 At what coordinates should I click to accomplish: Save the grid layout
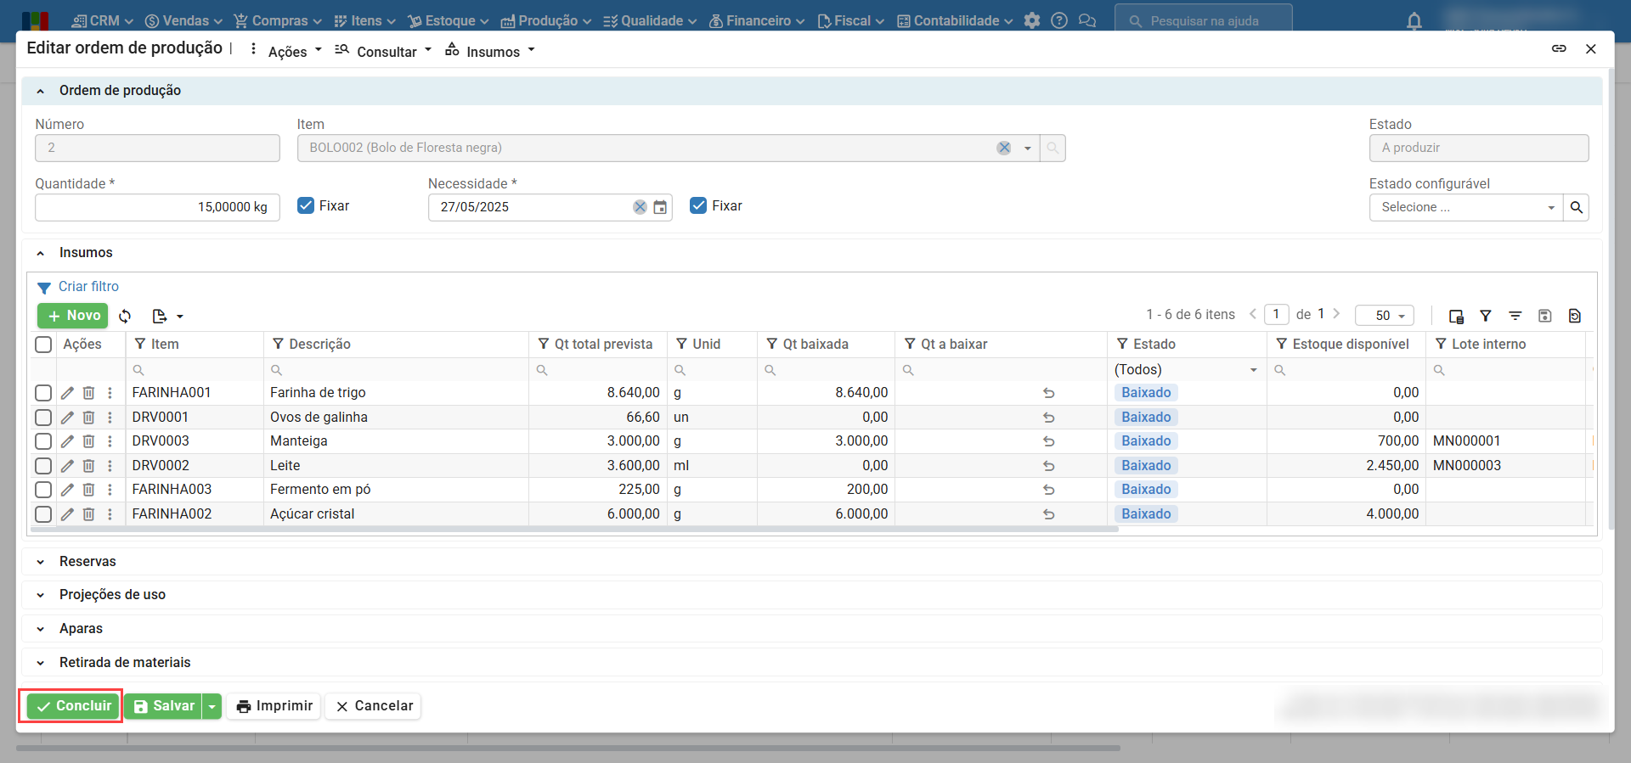pyautogui.click(x=1545, y=316)
